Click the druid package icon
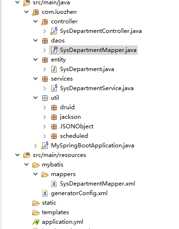 click(54, 107)
